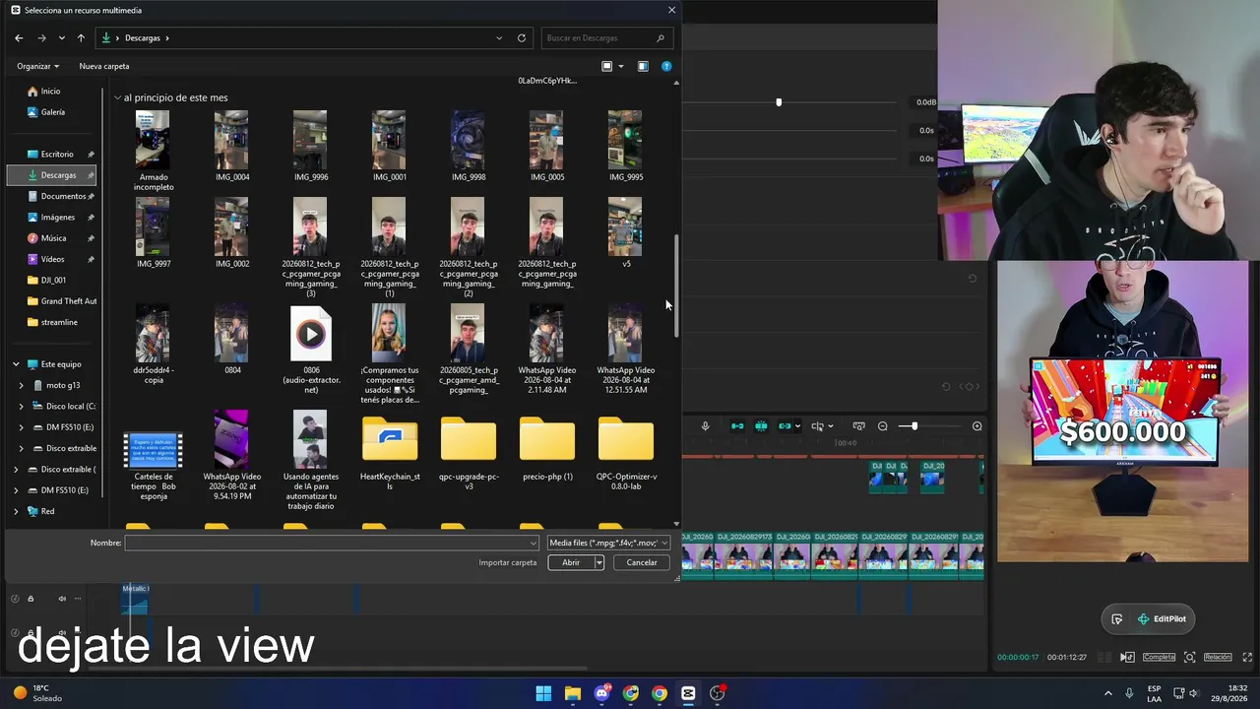Click the file list vertical scrollbar
1260x709 pixels.
676,288
